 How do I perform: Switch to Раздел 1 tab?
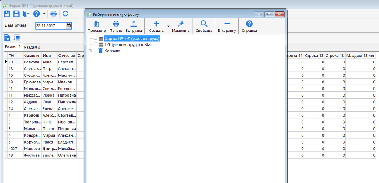(x=13, y=46)
